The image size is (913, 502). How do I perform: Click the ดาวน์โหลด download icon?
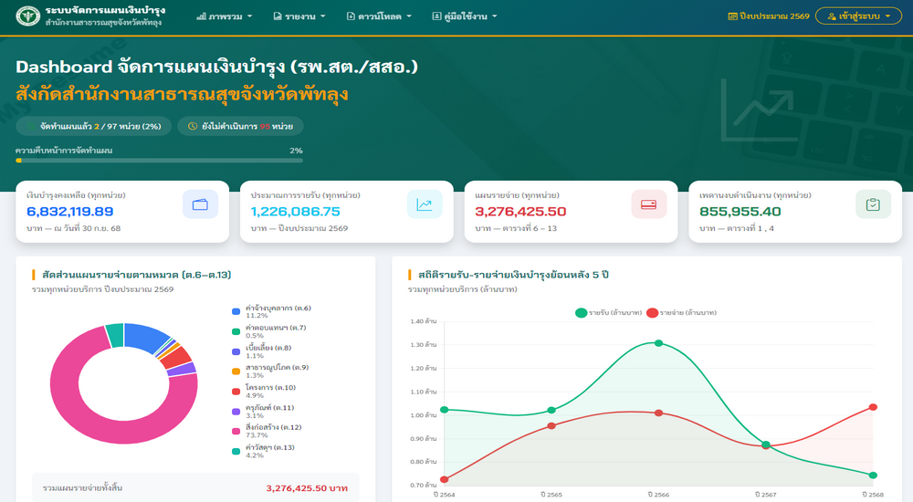pyautogui.click(x=351, y=16)
